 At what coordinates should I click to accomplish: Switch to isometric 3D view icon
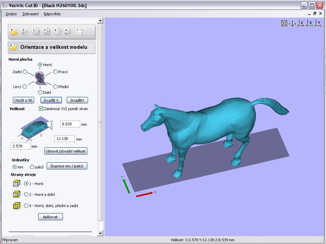click(292, 23)
